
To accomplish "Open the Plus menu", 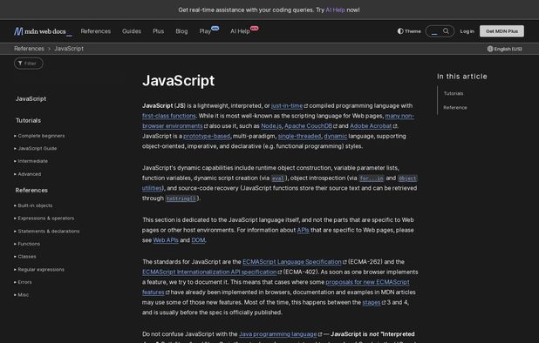I will (x=158, y=31).
